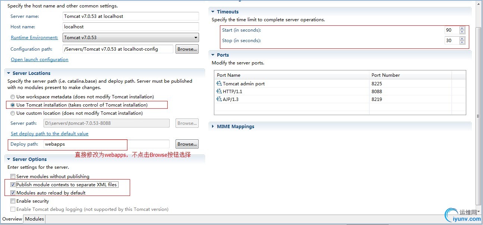
Task: Open the Runtime Environment dropdown
Action: 131,38
